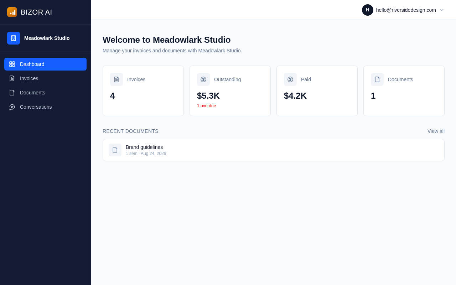
Task: Click the Documents card page icon
Action: pyautogui.click(x=377, y=79)
